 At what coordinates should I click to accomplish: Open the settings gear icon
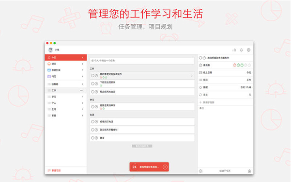click(x=249, y=50)
